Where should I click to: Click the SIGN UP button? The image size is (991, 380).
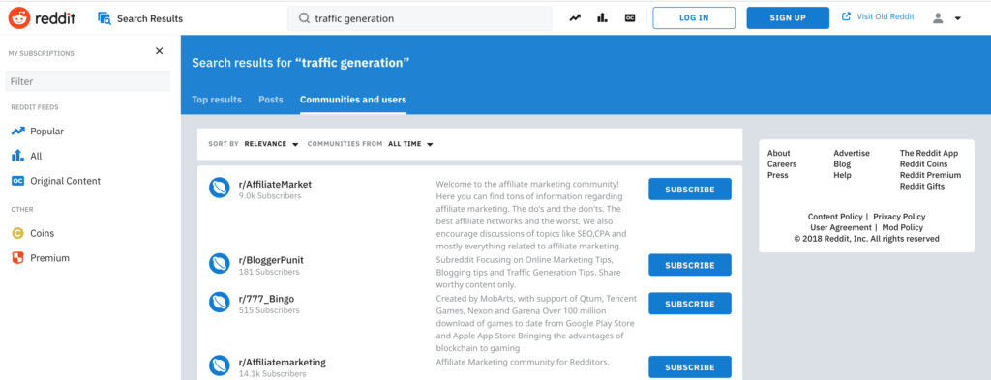788,17
